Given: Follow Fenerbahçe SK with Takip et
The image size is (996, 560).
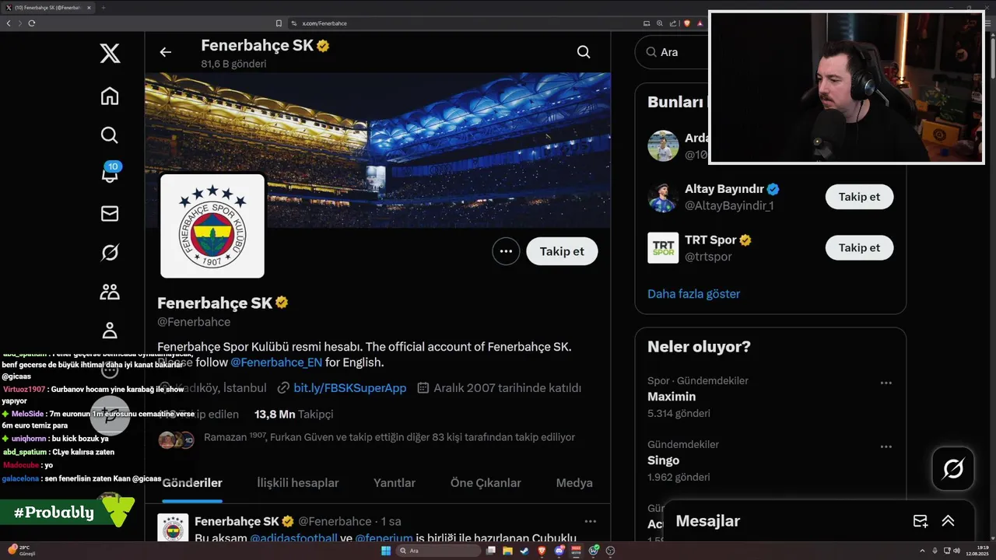Looking at the screenshot, I should click(x=562, y=251).
